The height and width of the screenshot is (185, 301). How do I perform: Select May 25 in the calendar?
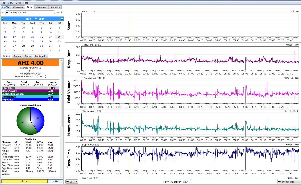click(x=59, y=41)
